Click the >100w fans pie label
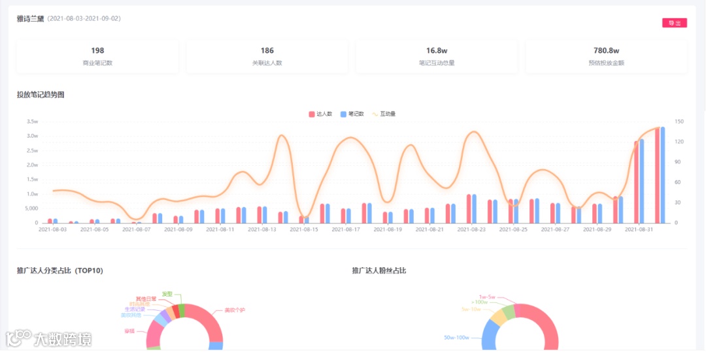The image size is (706, 352). (479, 302)
